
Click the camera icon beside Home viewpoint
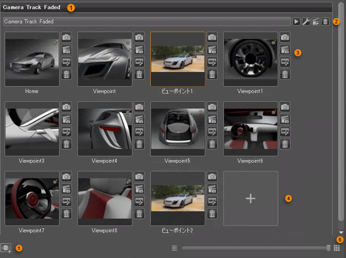66,37
